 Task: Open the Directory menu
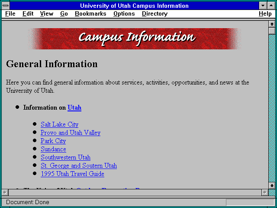[x=155, y=13]
